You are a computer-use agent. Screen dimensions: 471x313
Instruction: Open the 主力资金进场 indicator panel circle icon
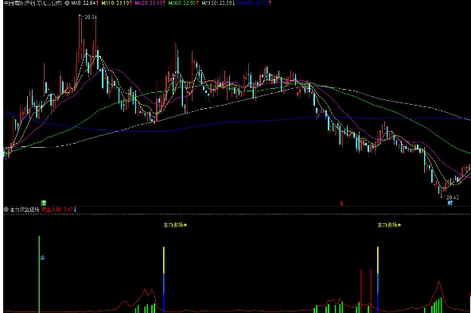[6, 210]
